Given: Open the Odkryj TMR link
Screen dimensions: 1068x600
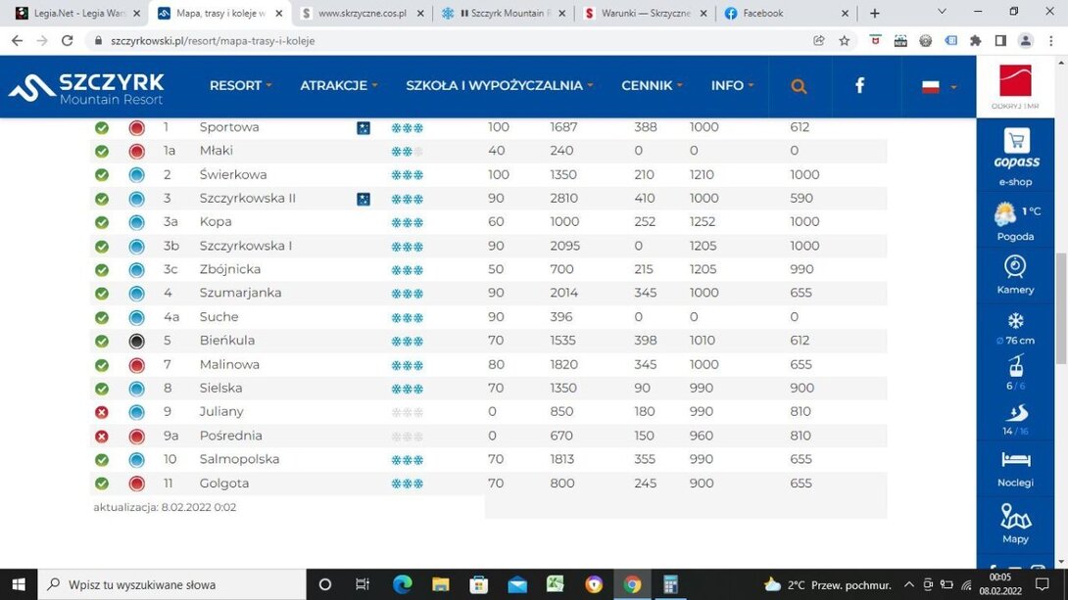Looking at the screenshot, I should pyautogui.click(x=1015, y=86).
